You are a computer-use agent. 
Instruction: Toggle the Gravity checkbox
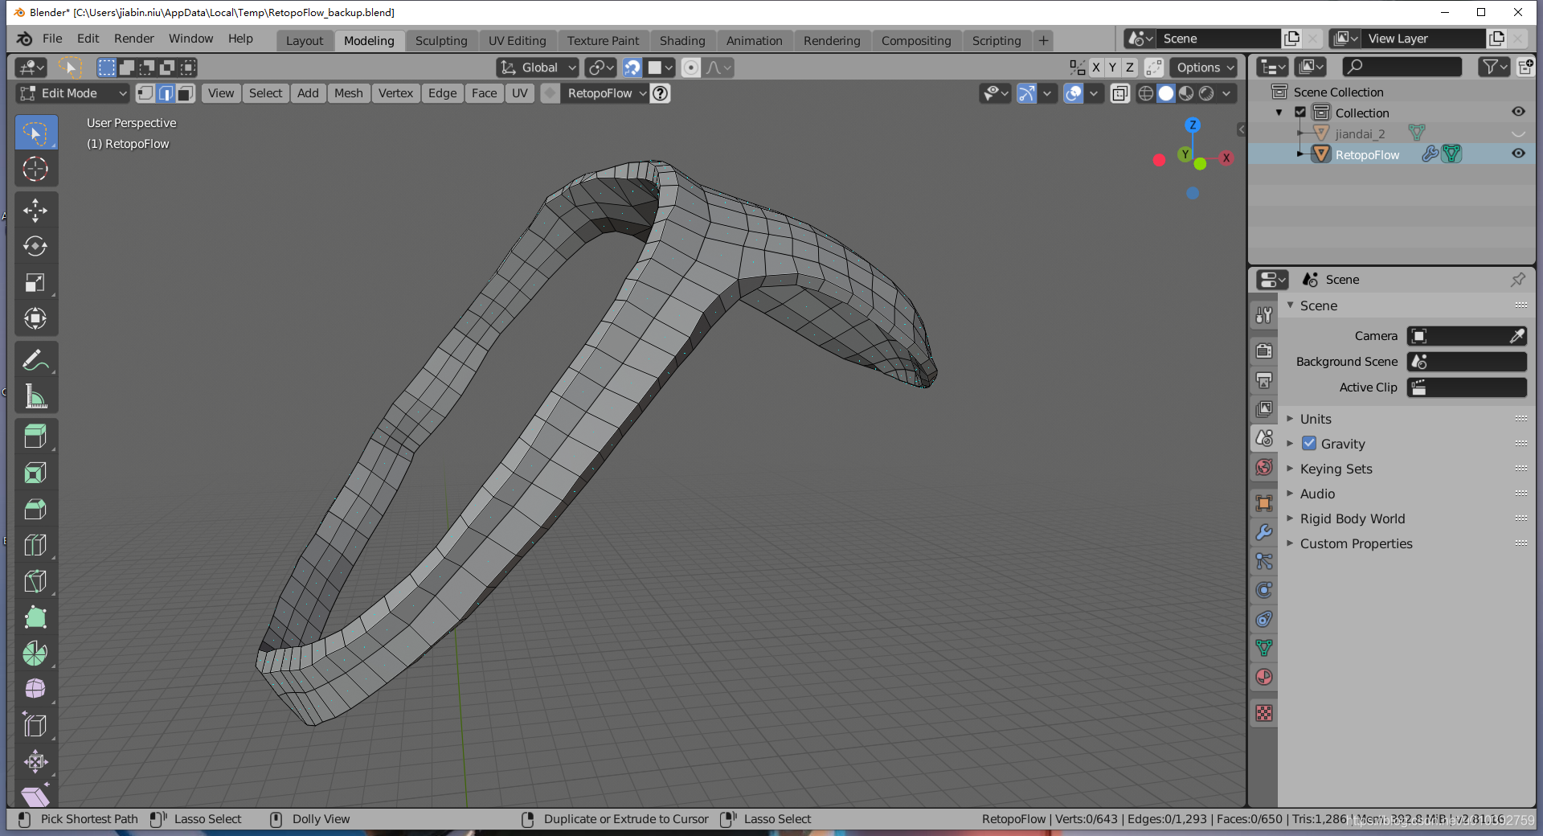1309,444
